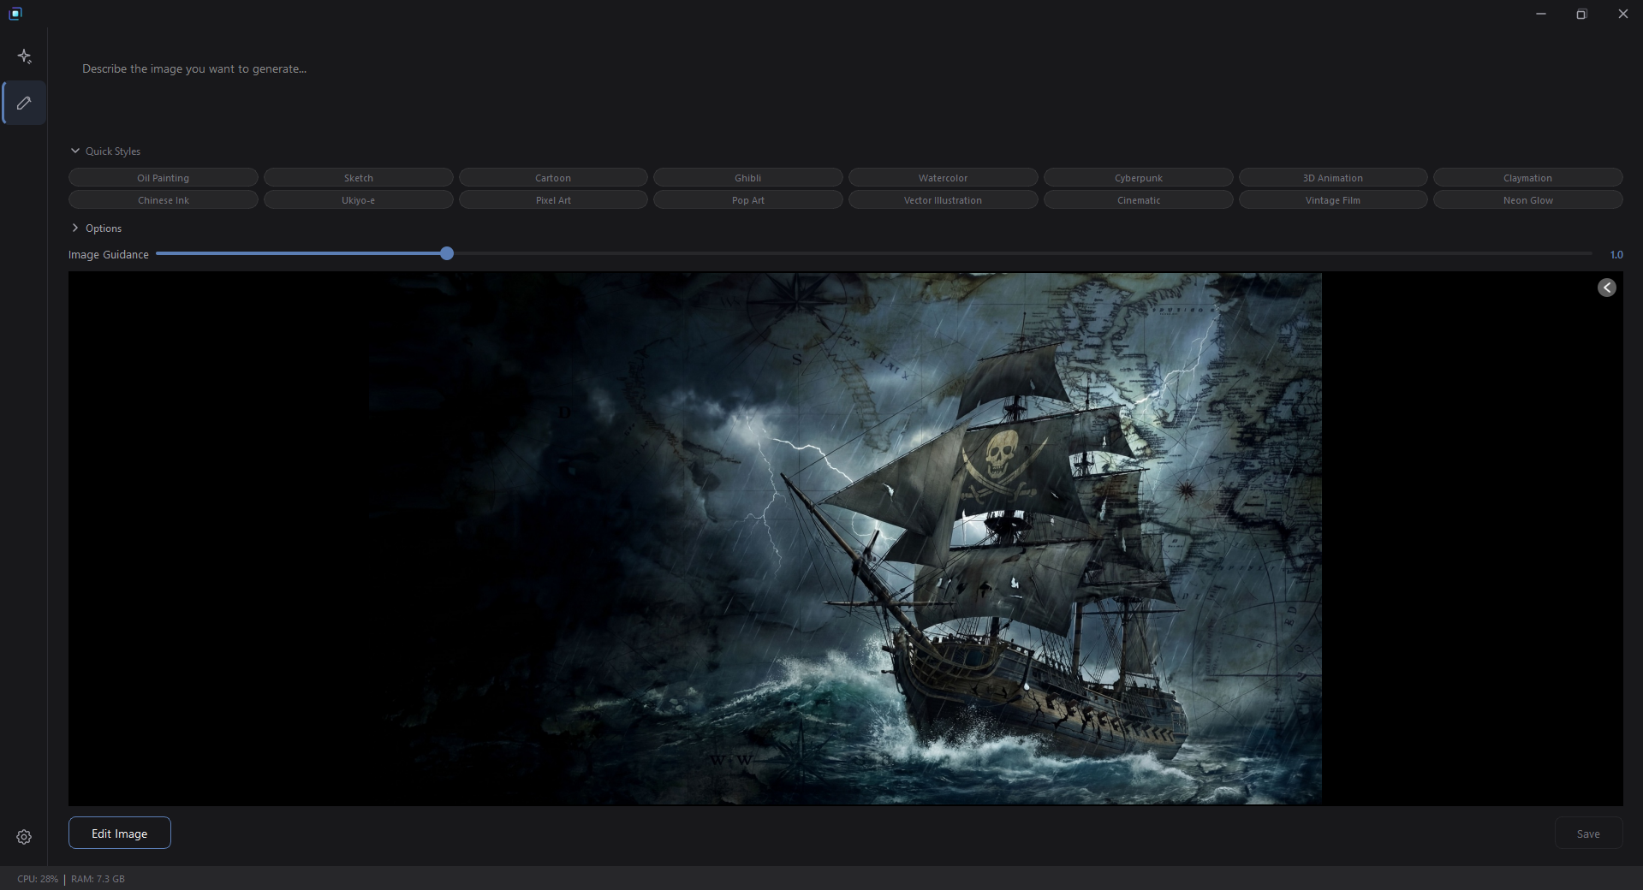Close the application window
Screen dimensions: 1643x890
(x=1622, y=14)
